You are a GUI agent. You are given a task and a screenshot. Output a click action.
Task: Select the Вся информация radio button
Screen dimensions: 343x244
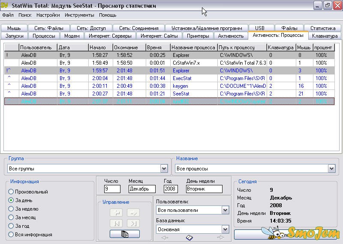[11, 235]
